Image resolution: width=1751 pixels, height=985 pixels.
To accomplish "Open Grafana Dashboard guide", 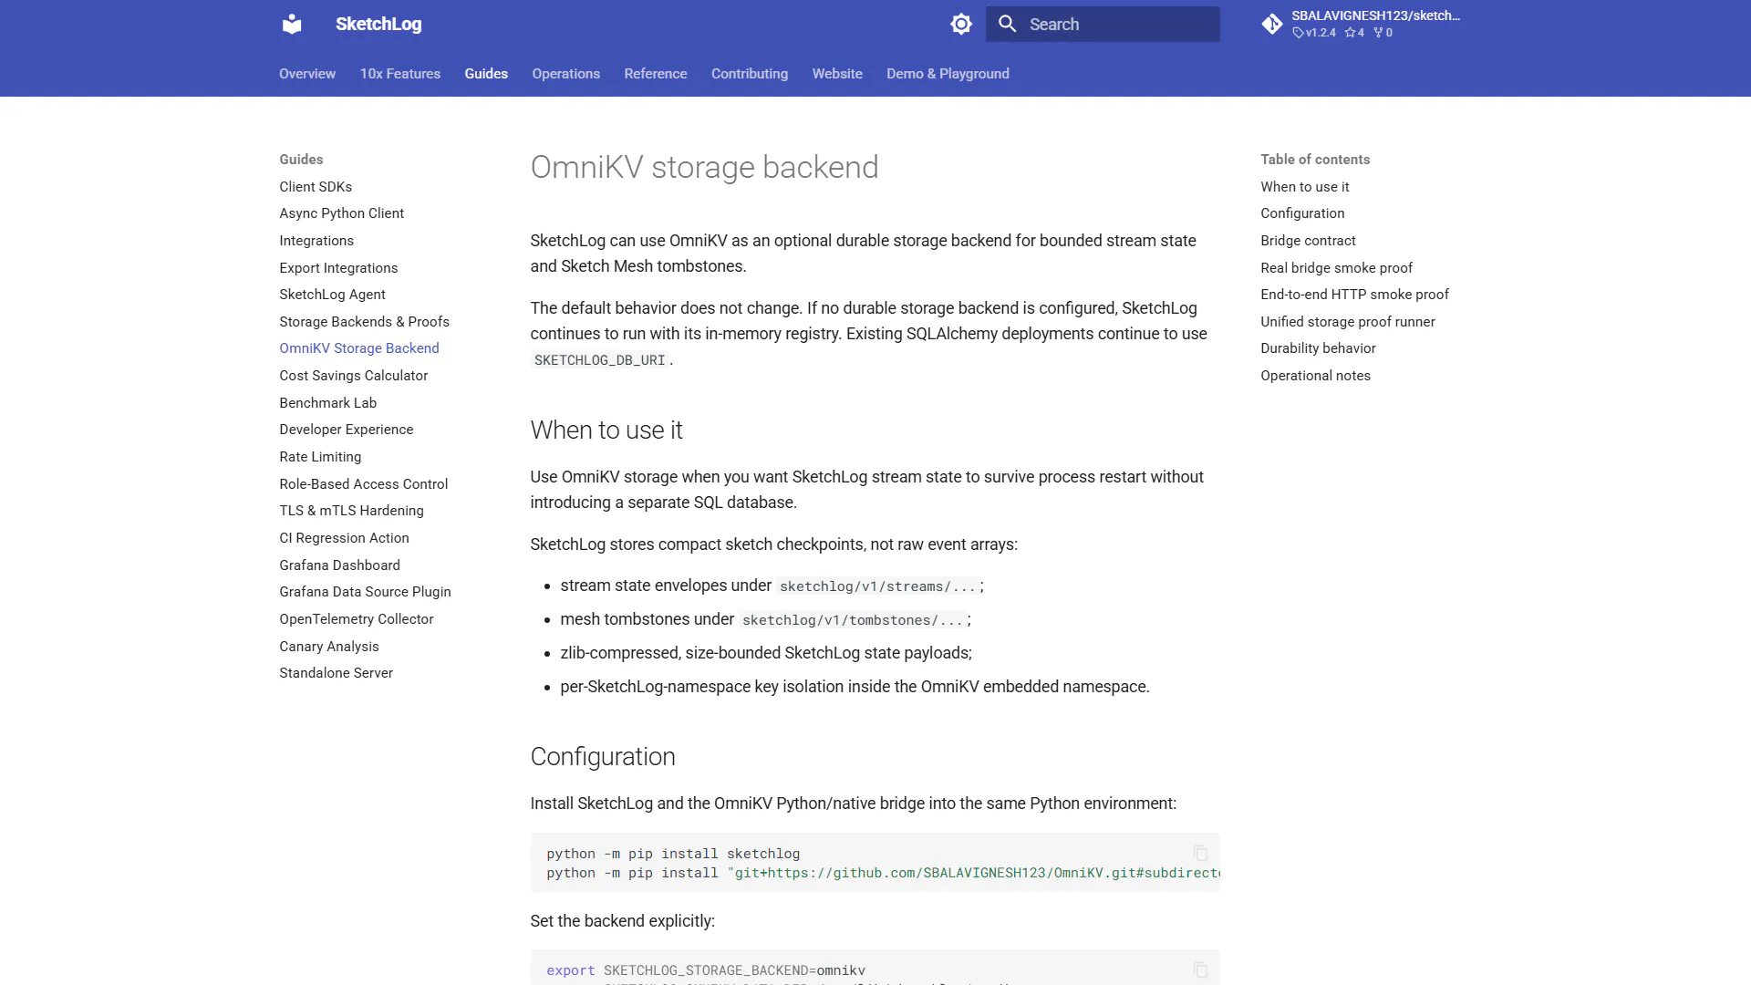I will 340,565.
